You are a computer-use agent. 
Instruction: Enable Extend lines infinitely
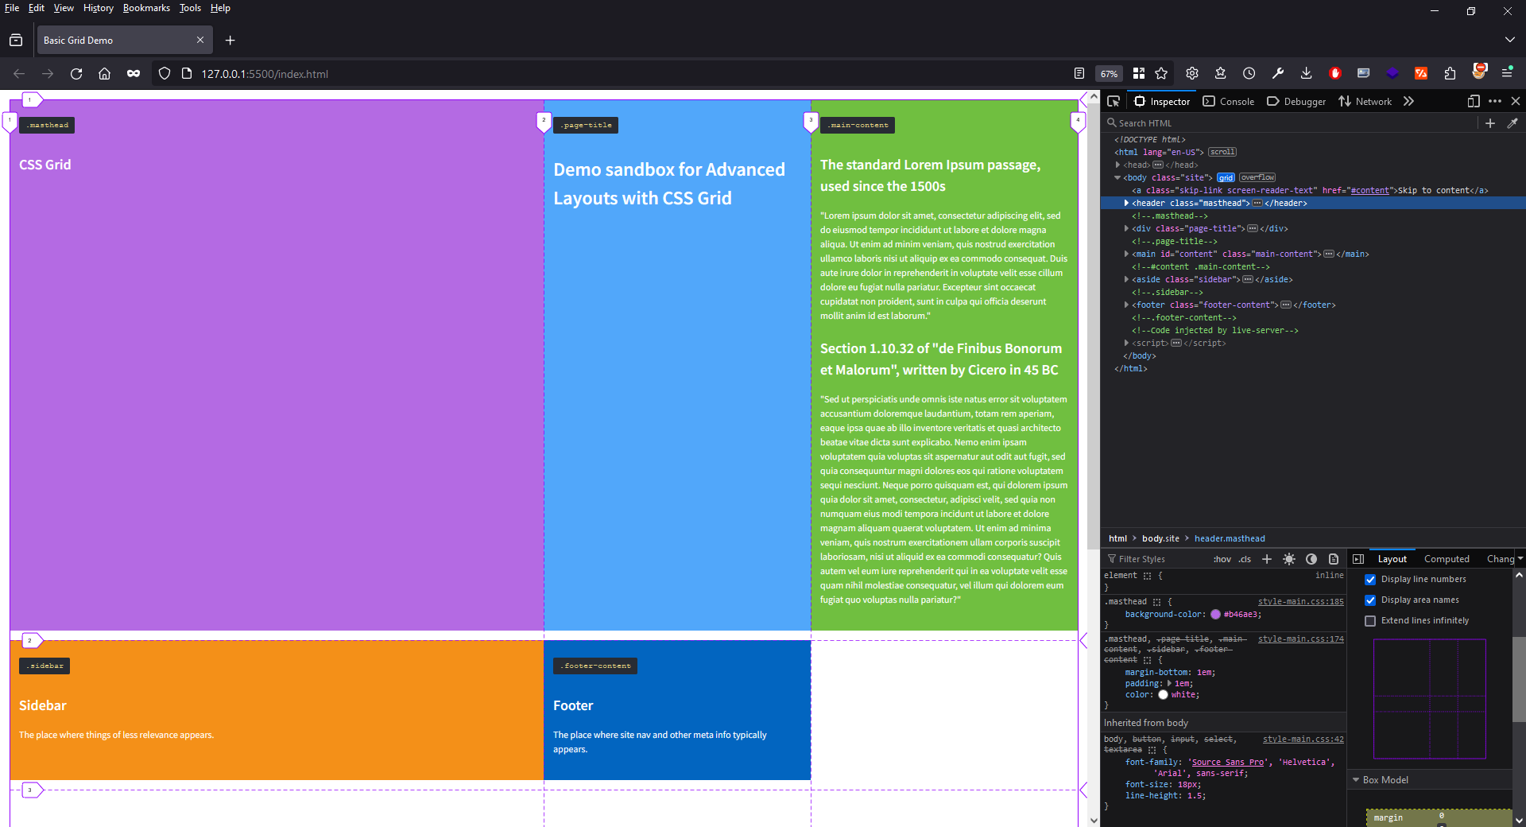click(x=1370, y=621)
